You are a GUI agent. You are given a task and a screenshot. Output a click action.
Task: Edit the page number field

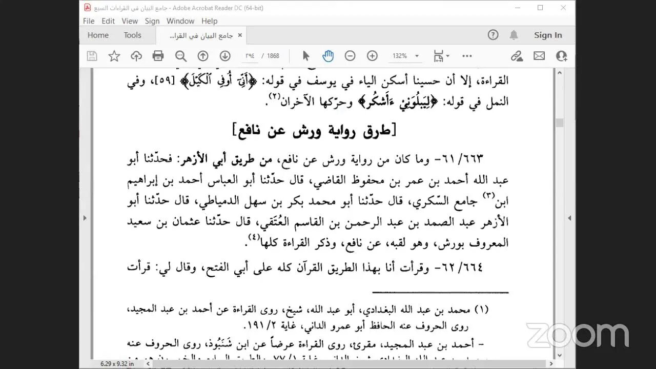[x=250, y=56]
